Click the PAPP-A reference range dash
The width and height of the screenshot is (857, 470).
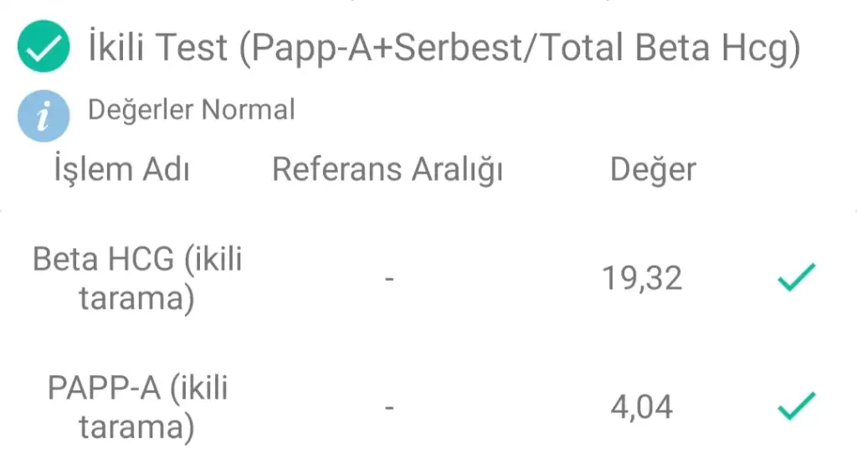[389, 408]
